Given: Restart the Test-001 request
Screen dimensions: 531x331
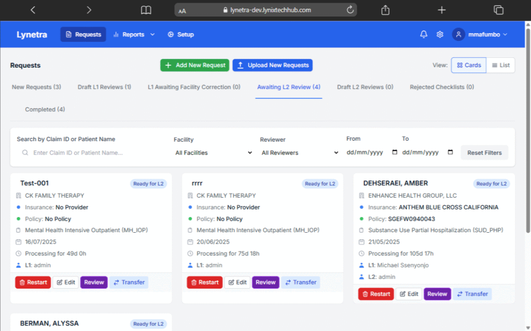Looking at the screenshot, I should click(x=33, y=282).
